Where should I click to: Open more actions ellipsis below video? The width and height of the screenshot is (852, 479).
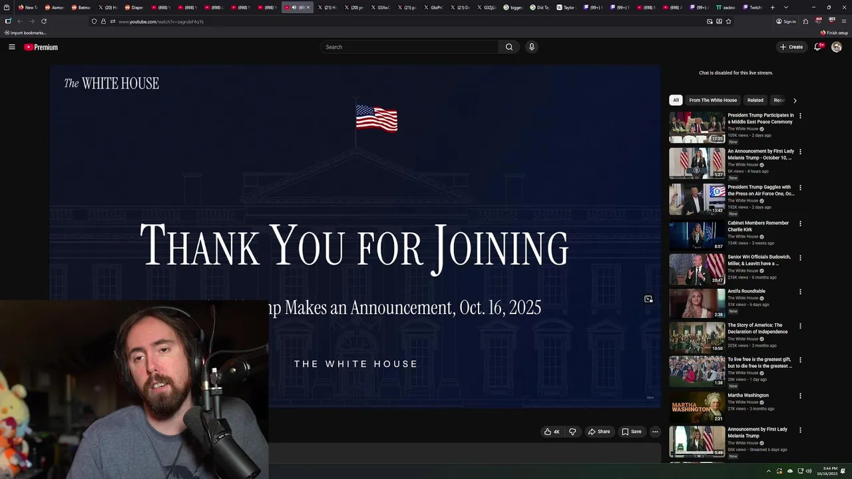655,432
